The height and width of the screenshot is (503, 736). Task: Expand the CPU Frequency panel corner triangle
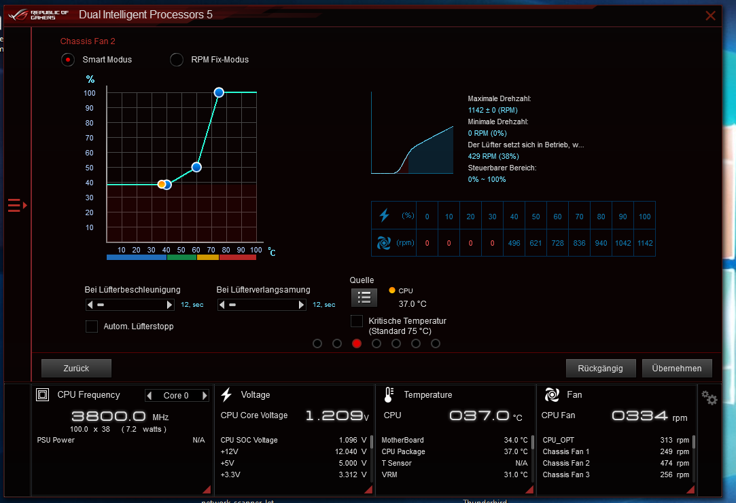pos(207,489)
